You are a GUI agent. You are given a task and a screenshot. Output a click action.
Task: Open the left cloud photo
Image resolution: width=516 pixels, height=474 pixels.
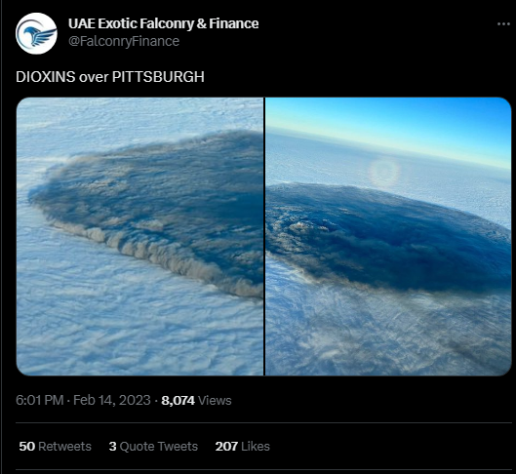139,236
